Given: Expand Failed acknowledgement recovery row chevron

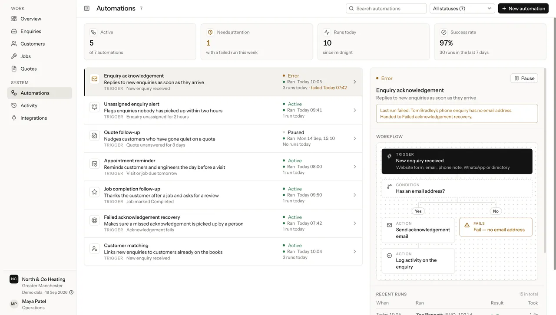Looking at the screenshot, I should [354, 223].
